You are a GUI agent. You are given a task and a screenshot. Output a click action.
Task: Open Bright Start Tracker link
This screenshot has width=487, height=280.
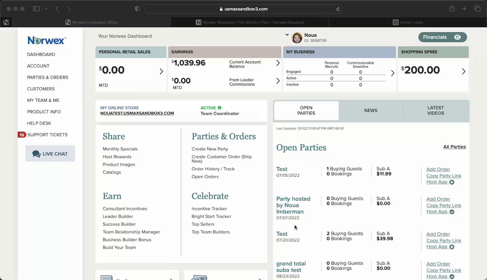click(x=211, y=217)
